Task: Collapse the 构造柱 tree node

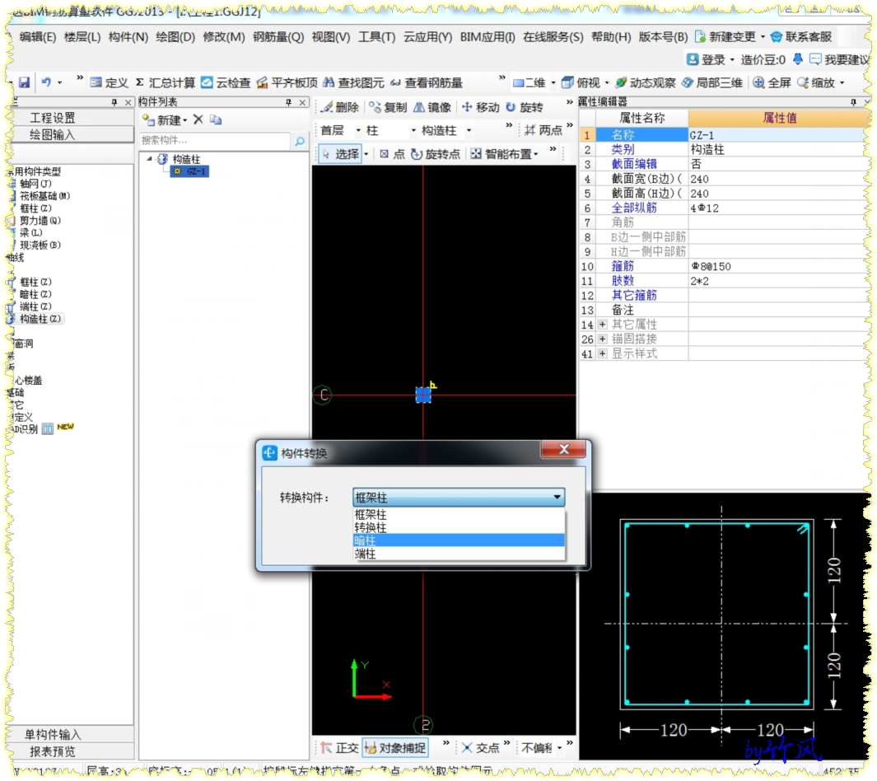Action: click(150, 159)
